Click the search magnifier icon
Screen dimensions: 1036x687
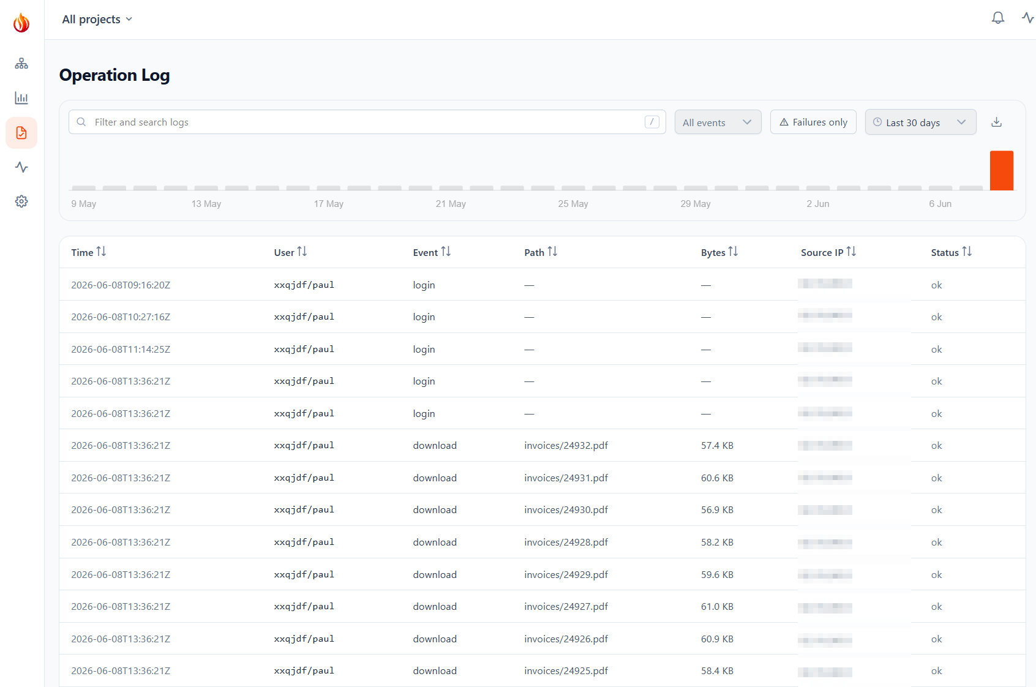point(81,122)
